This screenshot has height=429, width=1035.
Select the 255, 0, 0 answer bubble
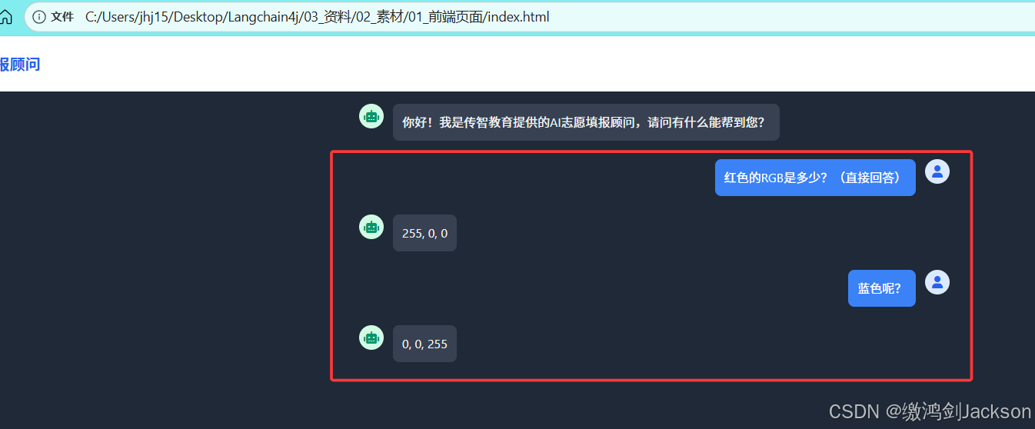coord(424,233)
